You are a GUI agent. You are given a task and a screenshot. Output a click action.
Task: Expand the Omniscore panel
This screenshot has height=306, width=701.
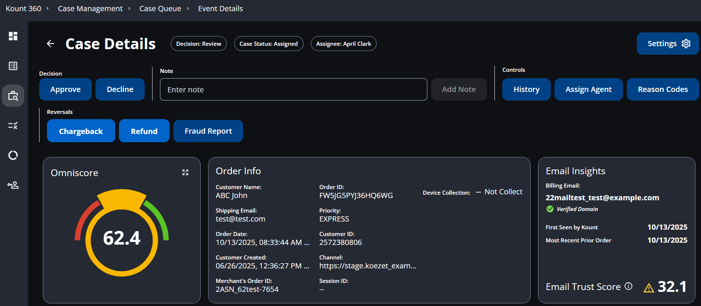[x=185, y=172]
